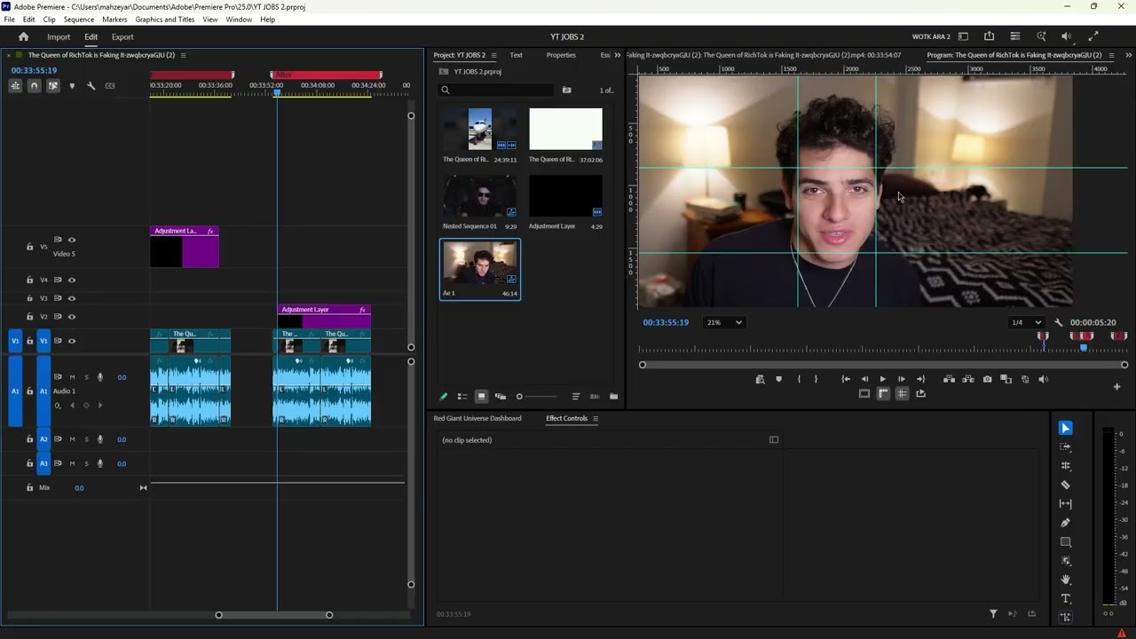Toggle snap magnet in timeline
This screenshot has height=639, width=1136.
pyautogui.click(x=34, y=86)
